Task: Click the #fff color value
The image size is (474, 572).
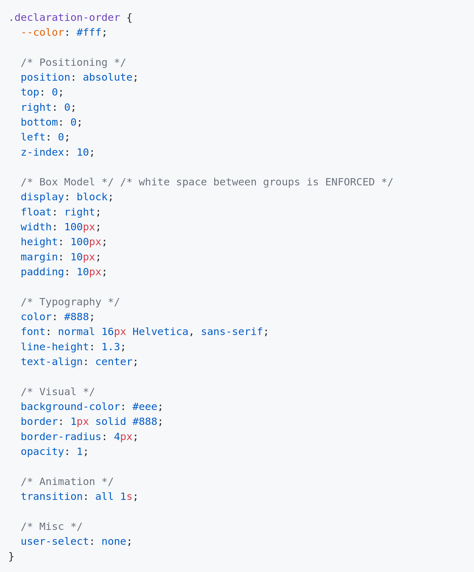Action: (x=89, y=32)
